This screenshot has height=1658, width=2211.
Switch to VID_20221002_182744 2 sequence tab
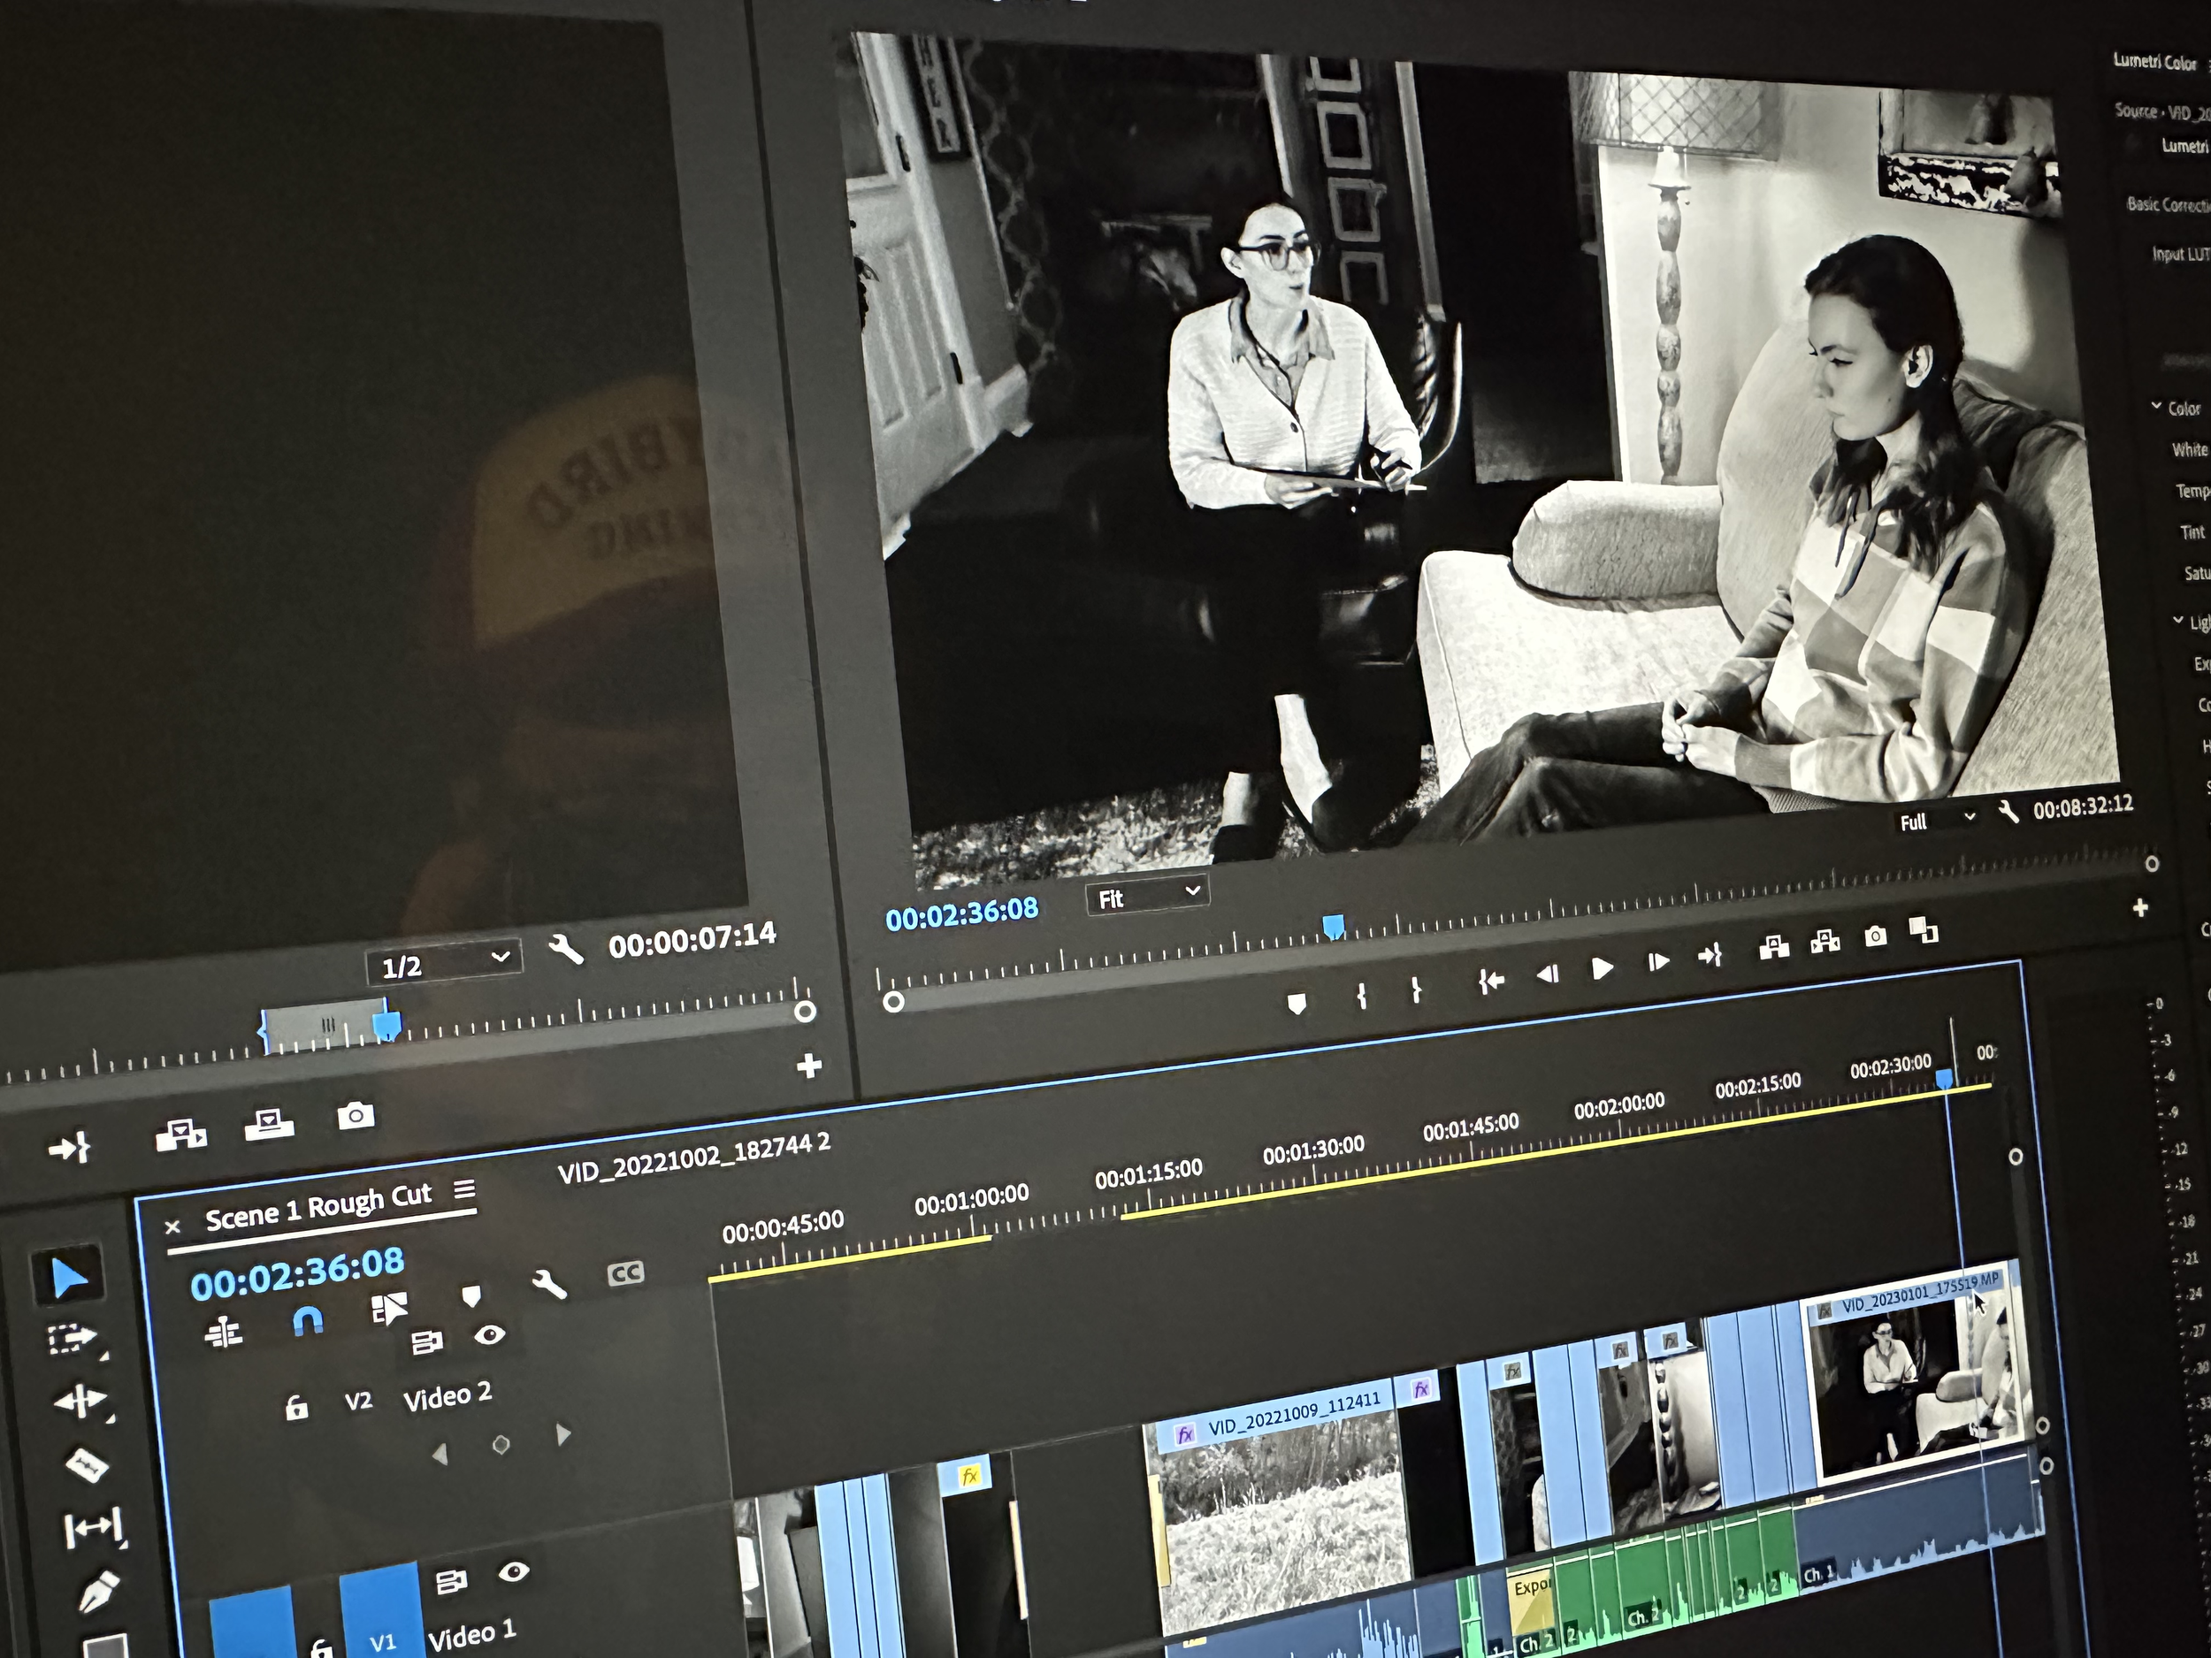point(693,1157)
